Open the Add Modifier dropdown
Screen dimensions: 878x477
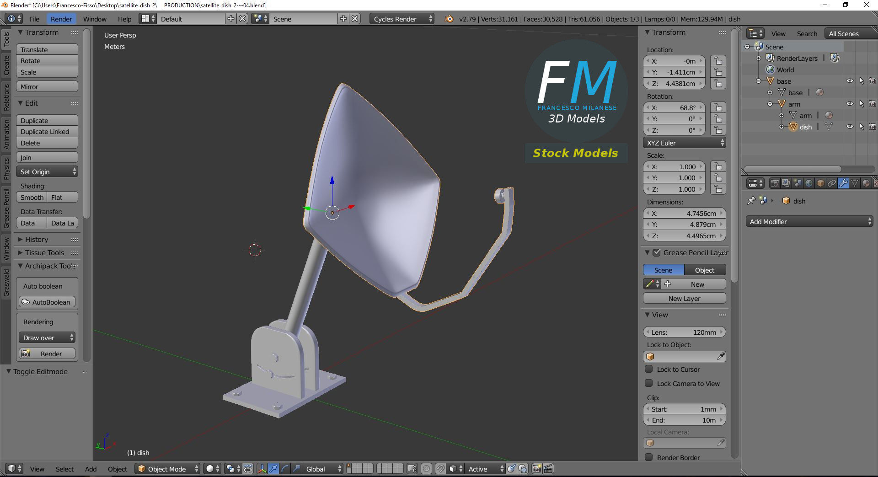pyautogui.click(x=809, y=221)
